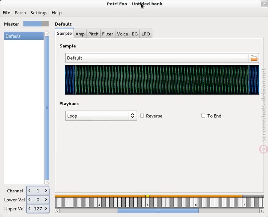Increase the Lower Vel. value
268x217 pixels.
pos(46,200)
